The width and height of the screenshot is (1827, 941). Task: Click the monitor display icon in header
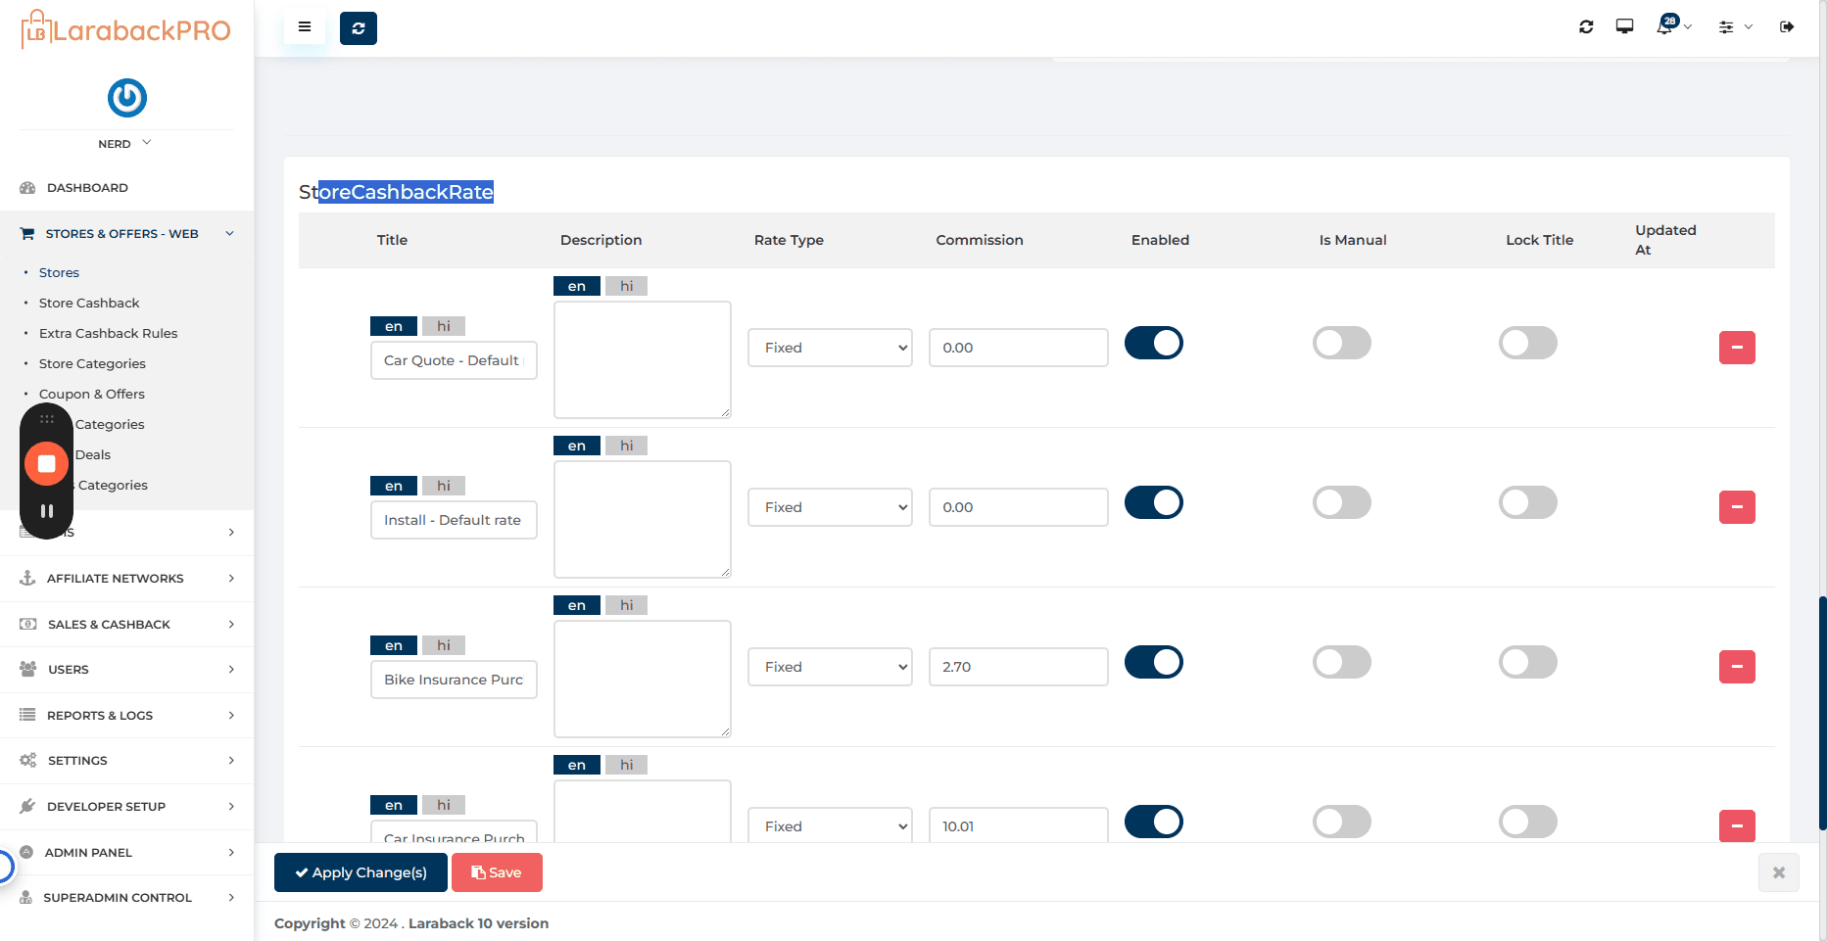point(1624,26)
